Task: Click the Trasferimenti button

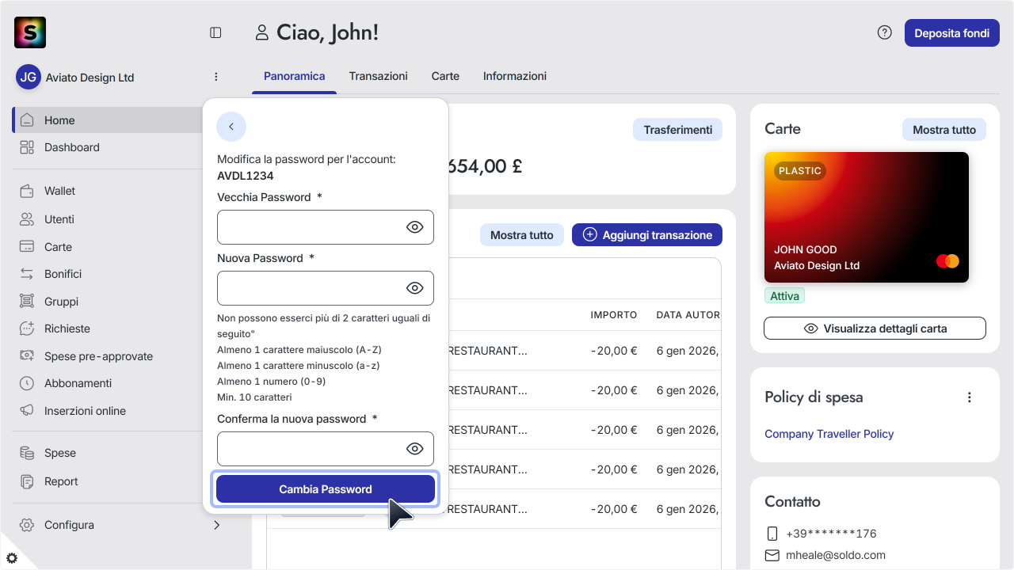Action: click(677, 130)
